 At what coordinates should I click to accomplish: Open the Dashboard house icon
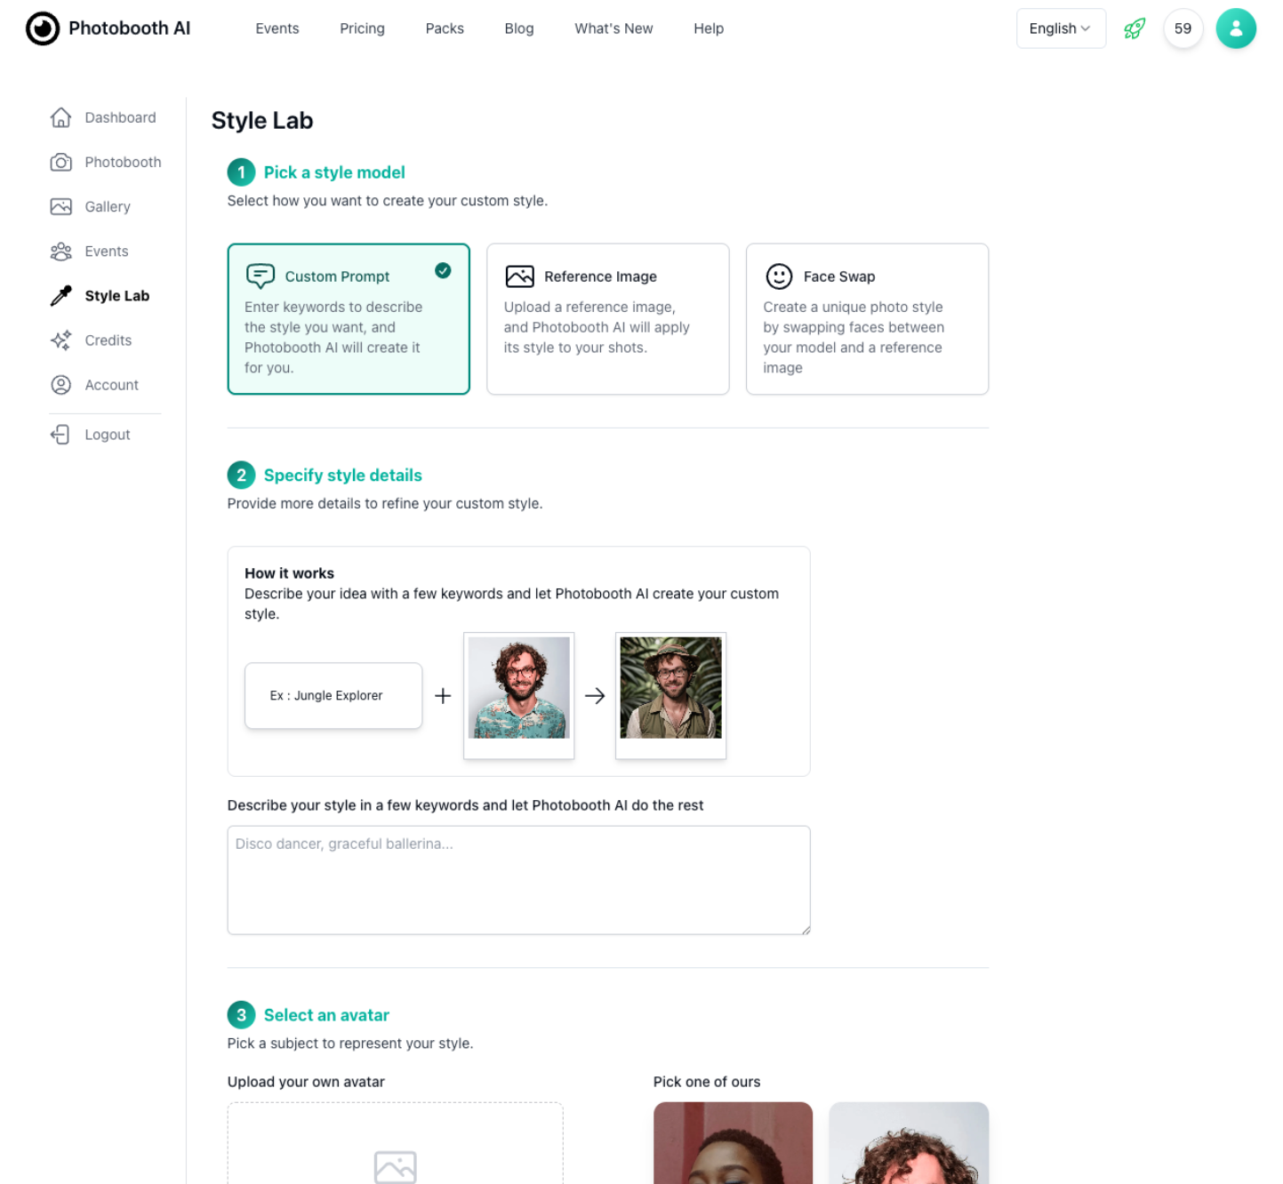coord(60,117)
